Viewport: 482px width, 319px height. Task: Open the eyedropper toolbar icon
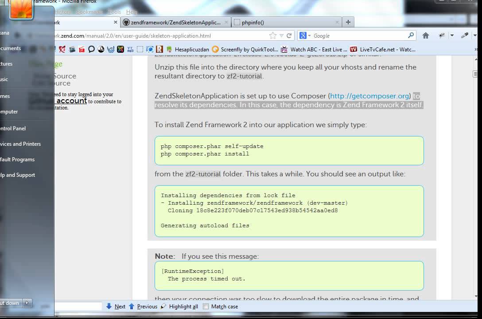(464, 35)
